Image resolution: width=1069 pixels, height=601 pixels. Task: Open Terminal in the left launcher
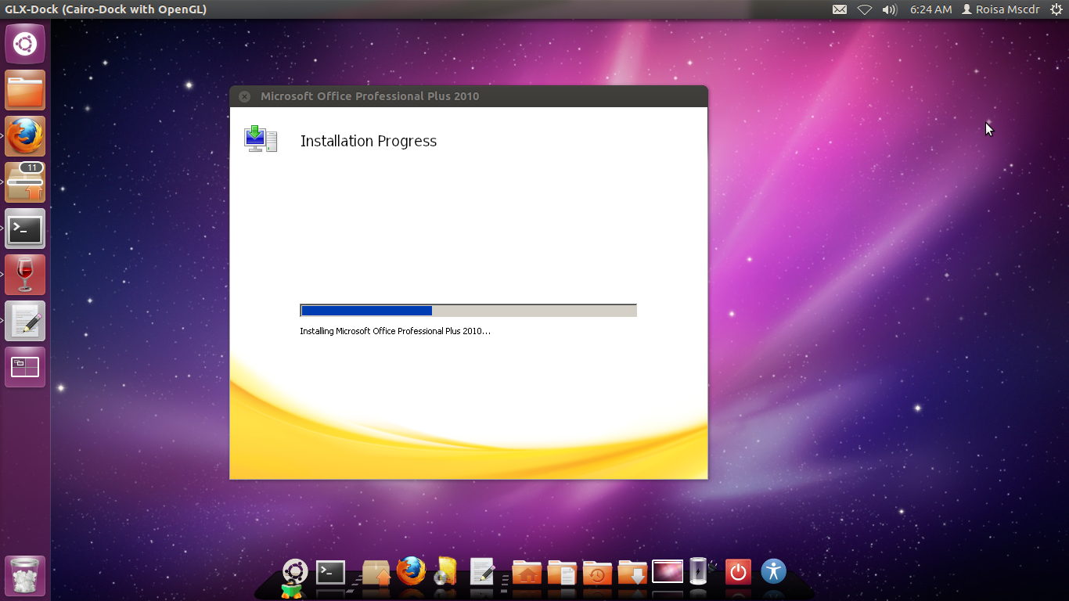click(x=25, y=229)
